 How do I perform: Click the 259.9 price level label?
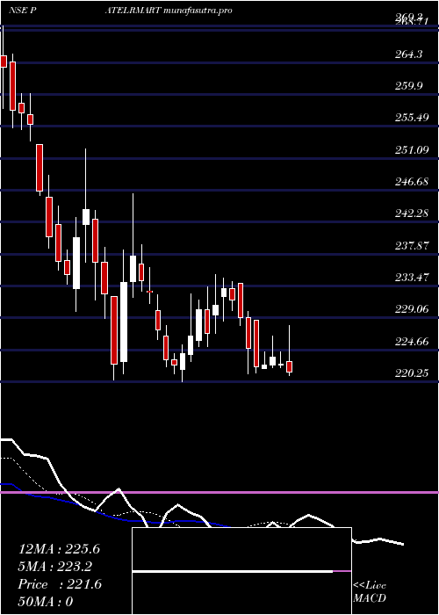pos(408,86)
